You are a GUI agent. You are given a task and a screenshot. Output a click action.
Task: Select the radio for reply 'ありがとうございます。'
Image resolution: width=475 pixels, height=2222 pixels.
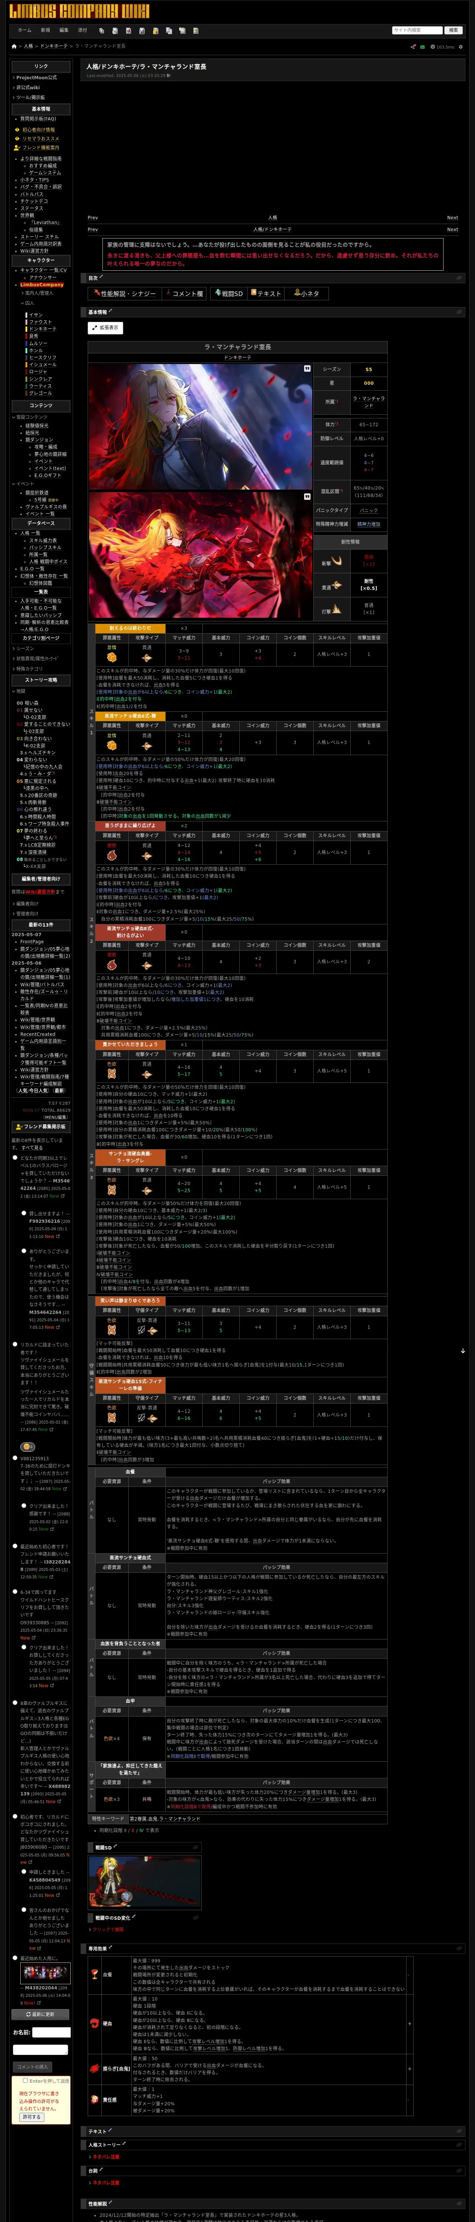point(23,1251)
